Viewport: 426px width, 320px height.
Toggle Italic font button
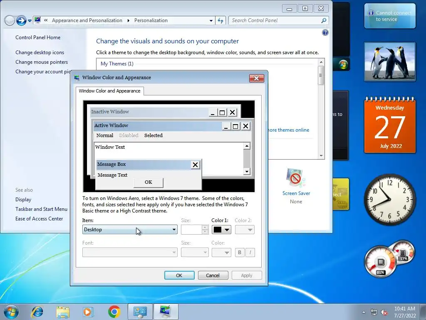tap(250, 252)
